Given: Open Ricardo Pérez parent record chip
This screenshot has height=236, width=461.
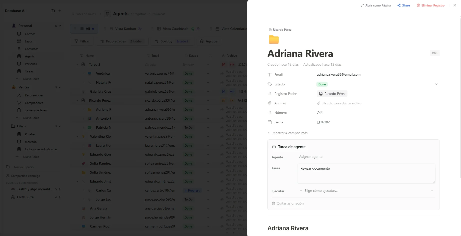Looking at the screenshot, I should click(332, 94).
